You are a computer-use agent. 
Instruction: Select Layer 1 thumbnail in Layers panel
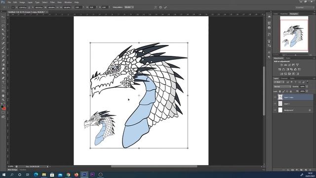280,104
